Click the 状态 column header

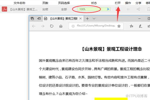94,3
